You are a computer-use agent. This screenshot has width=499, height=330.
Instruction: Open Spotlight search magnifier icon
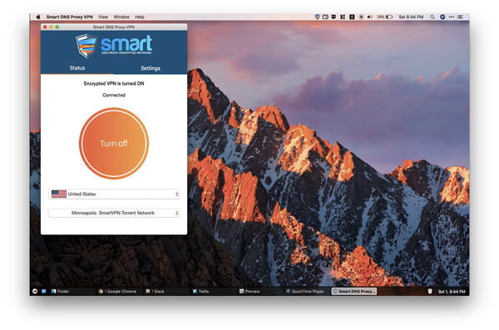(432, 17)
